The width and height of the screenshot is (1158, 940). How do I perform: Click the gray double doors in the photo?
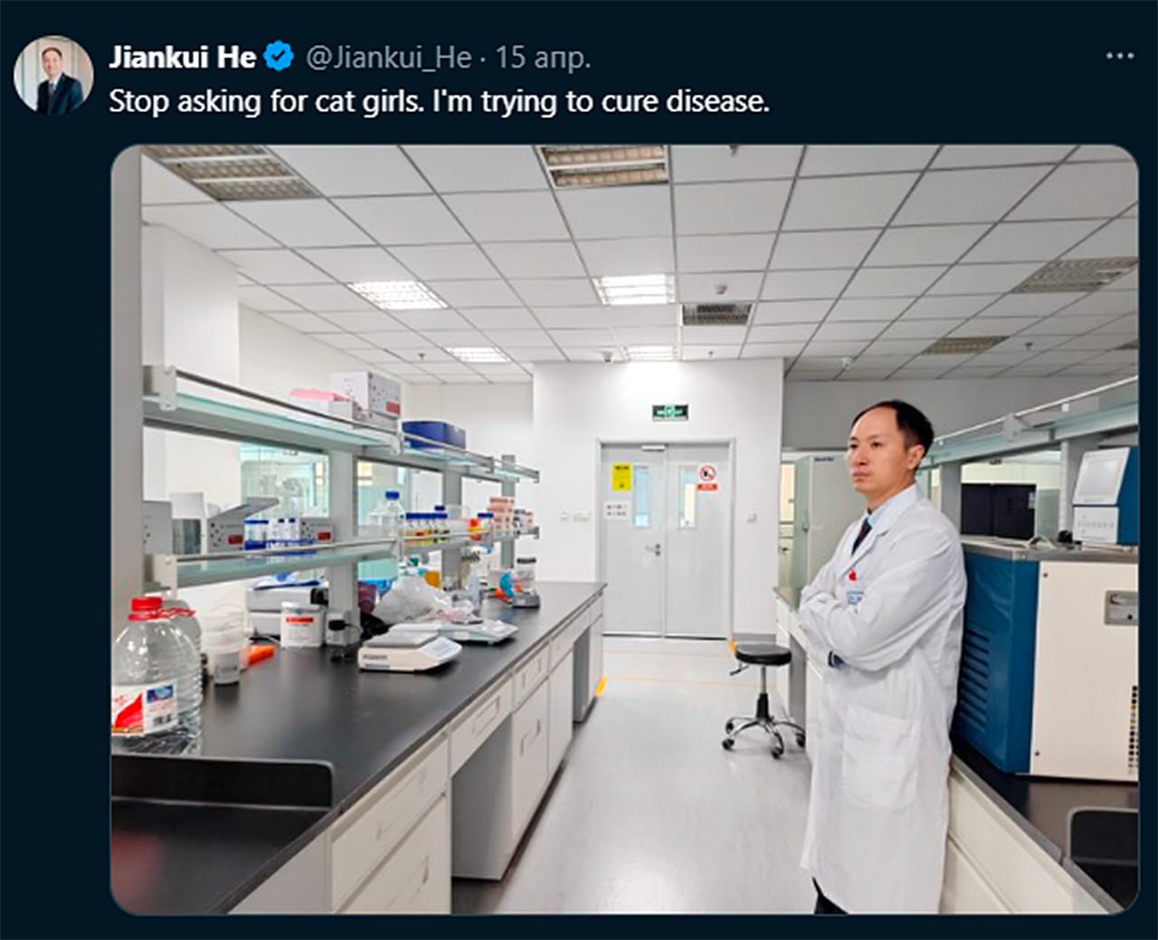665,538
